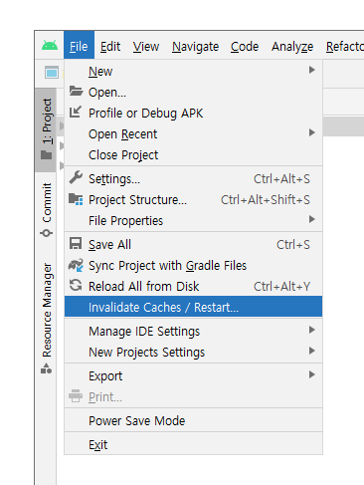This screenshot has height=485, width=364.
Task: Expand the File Properties submenu arrow
Action: (311, 219)
